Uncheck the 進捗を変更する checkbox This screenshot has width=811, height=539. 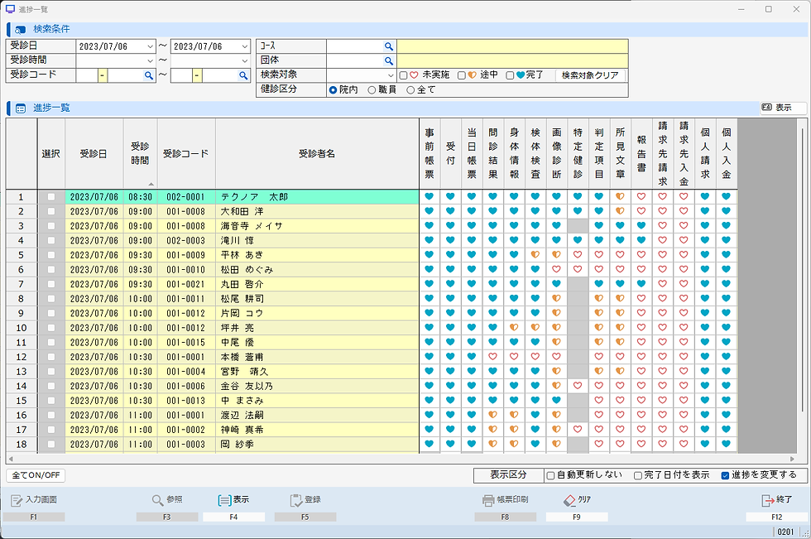(725, 475)
